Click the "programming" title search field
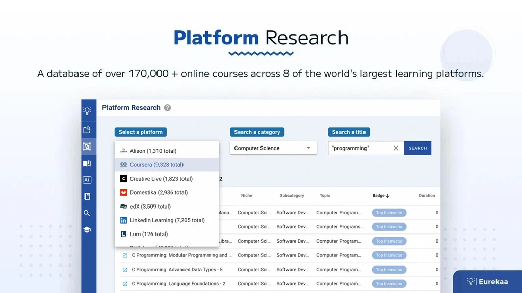 360,148
